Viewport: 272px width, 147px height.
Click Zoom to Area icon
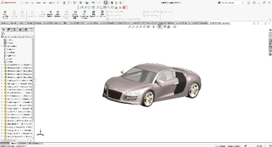coord(133,27)
